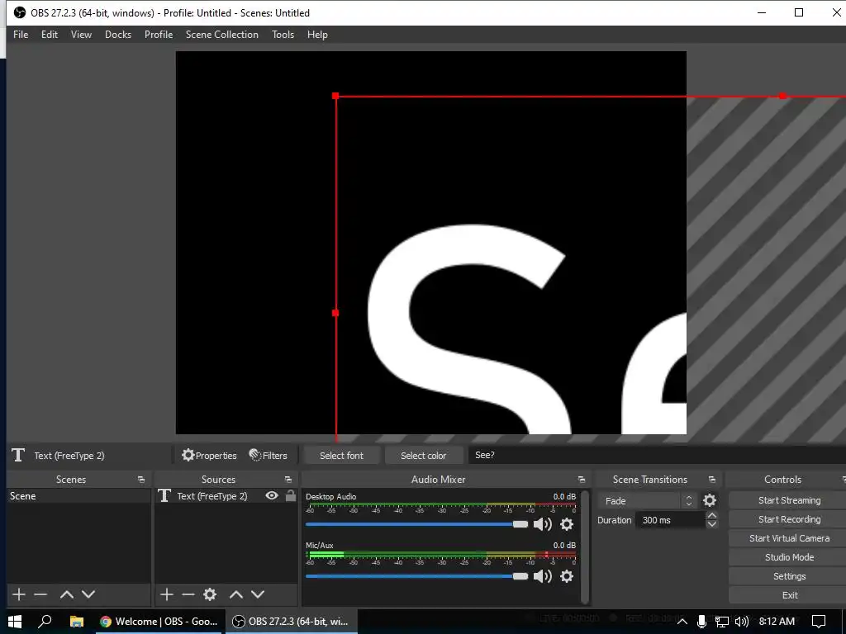Open Desktop Audio settings gear

(x=567, y=524)
